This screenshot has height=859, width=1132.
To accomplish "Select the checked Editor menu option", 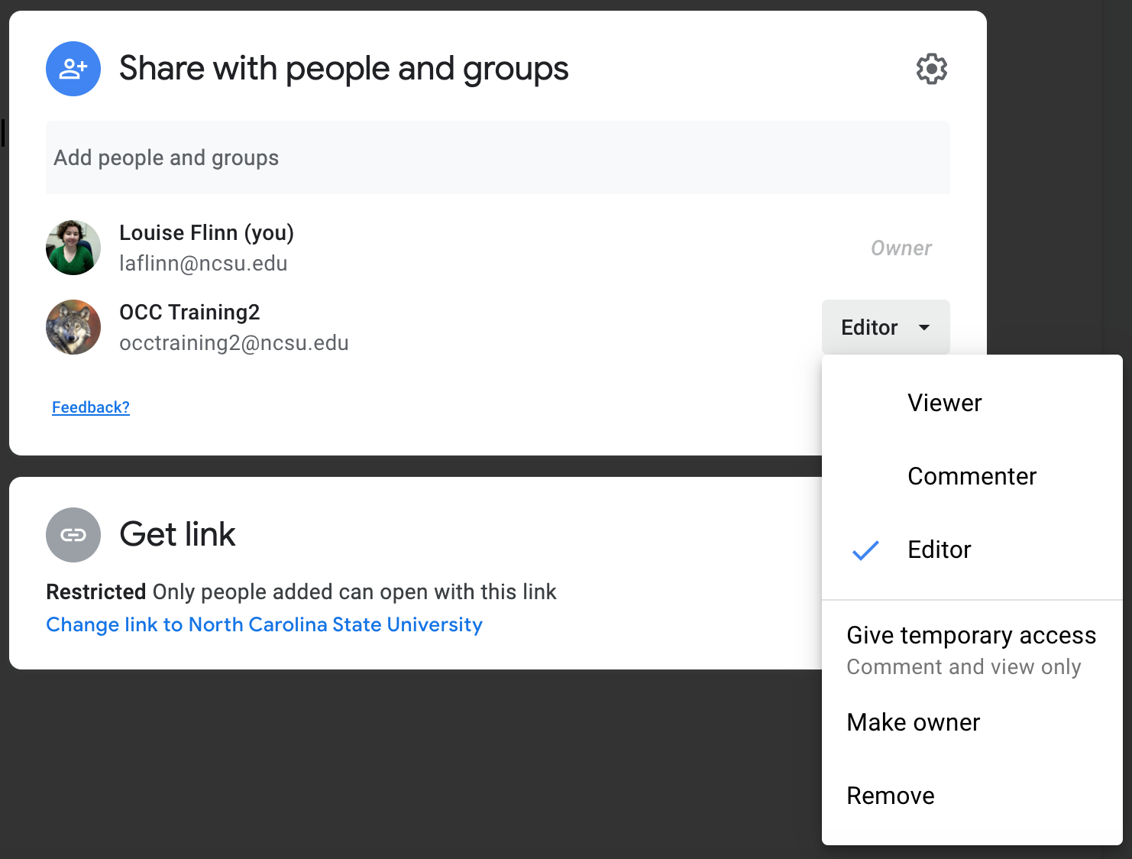I will [x=939, y=549].
